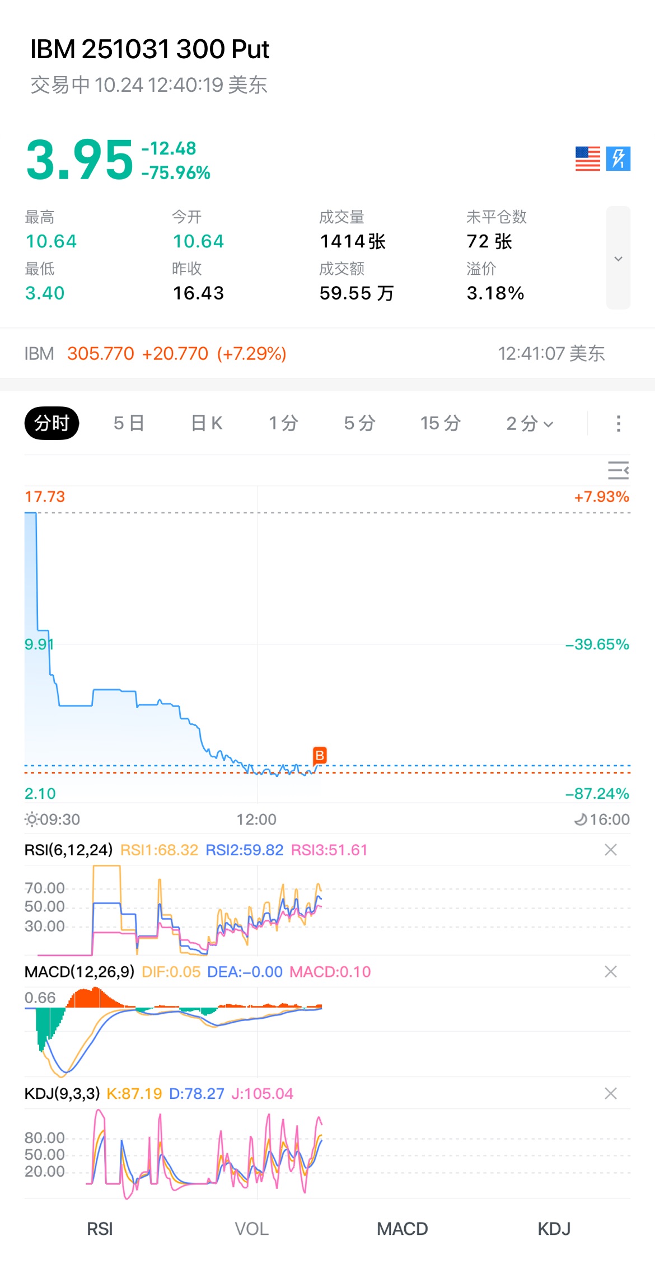Open the chart list settings icon
The width and height of the screenshot is (655, 1264).
[618, 470]
